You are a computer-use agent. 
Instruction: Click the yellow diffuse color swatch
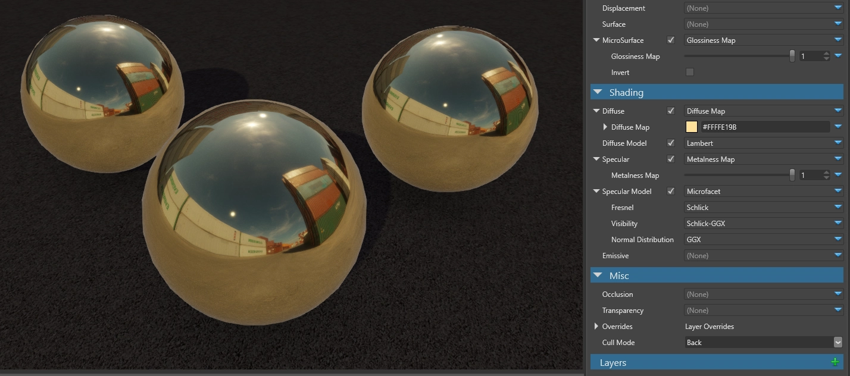[690, 126]
